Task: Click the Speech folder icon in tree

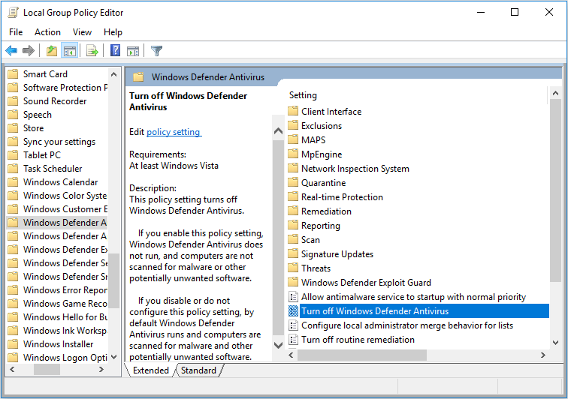Action: click(x=13, y=114)
